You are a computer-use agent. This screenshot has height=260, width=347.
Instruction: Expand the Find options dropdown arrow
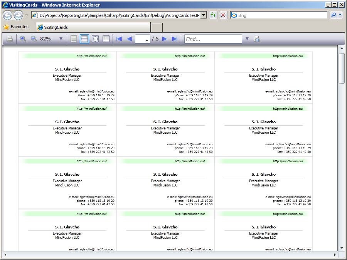(x=247, y=39)
